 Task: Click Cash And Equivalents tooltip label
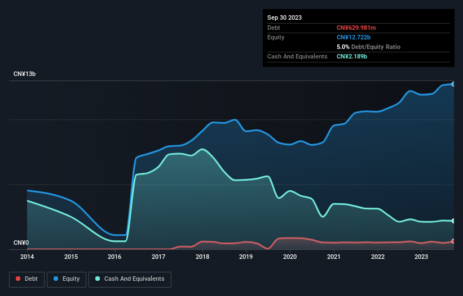[297, 56]
